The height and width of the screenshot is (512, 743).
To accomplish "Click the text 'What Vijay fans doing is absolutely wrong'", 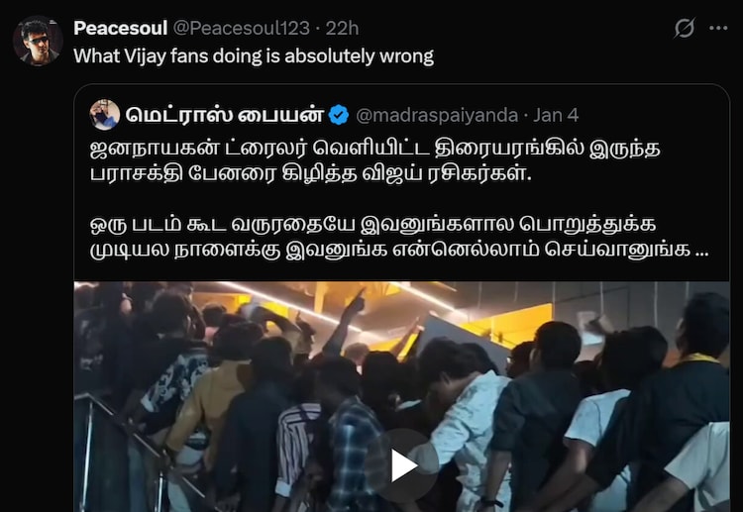I will coord(254,56).
